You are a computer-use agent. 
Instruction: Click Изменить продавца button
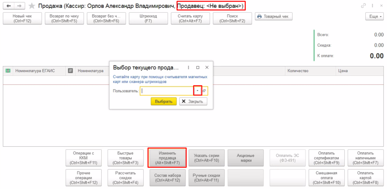[167, 158]
